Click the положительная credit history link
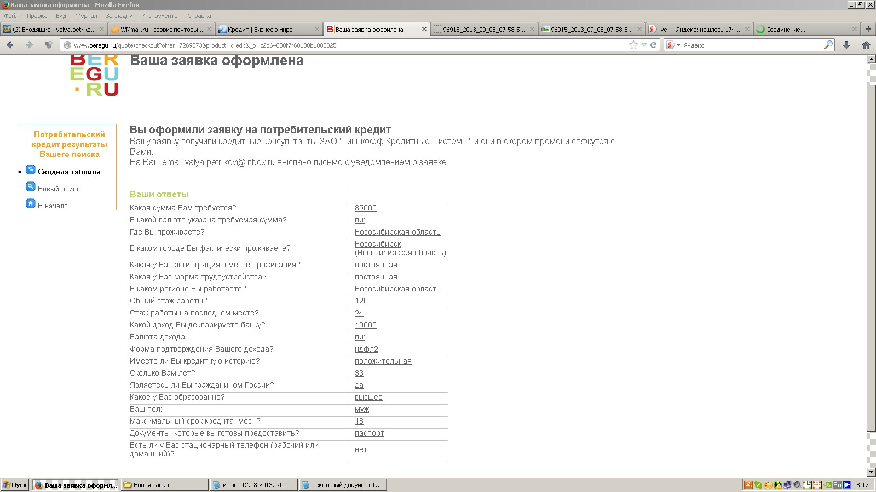The width and height of the screenshot is (876, 492). [383, 361]
